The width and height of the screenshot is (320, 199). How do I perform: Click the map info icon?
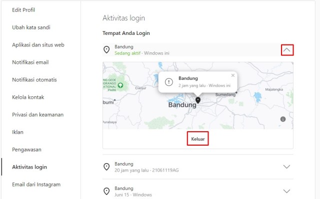tap(283, 119)
